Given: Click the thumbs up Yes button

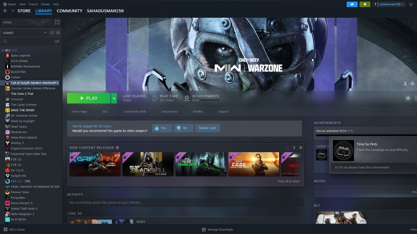Looking at the screenshot, I should (x=162, y=128).
